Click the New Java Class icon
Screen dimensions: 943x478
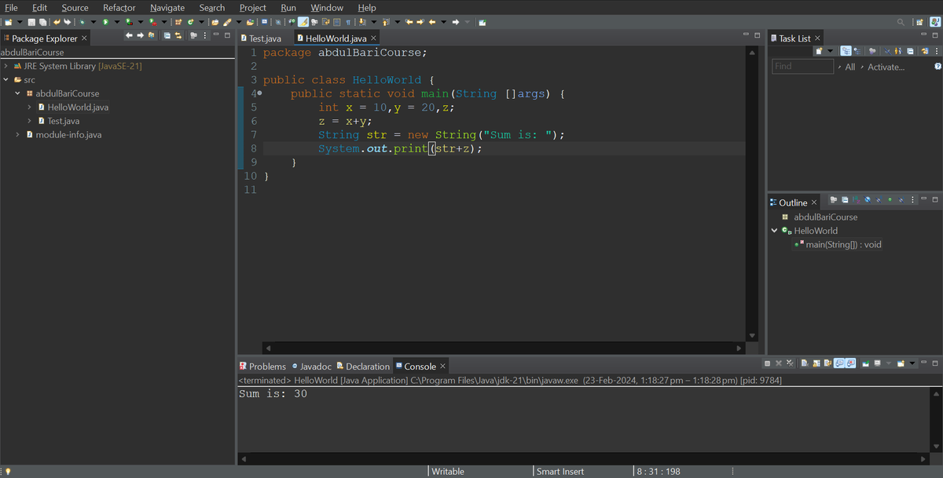click(x=190, y=22)
